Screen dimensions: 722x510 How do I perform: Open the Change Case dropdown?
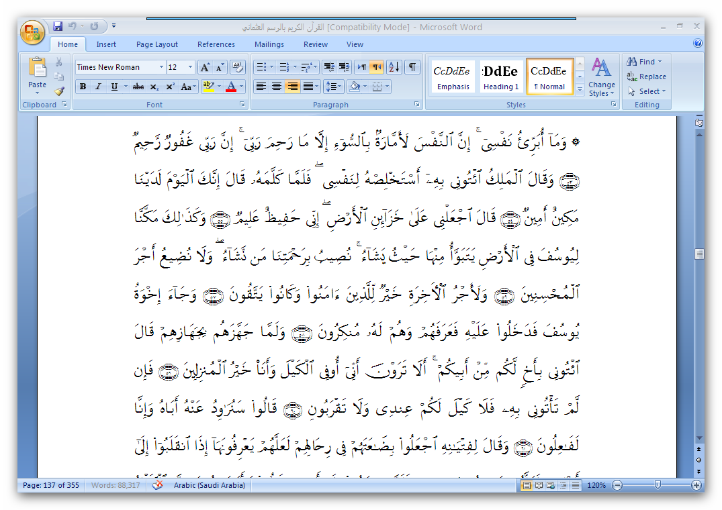pos(188,87)
